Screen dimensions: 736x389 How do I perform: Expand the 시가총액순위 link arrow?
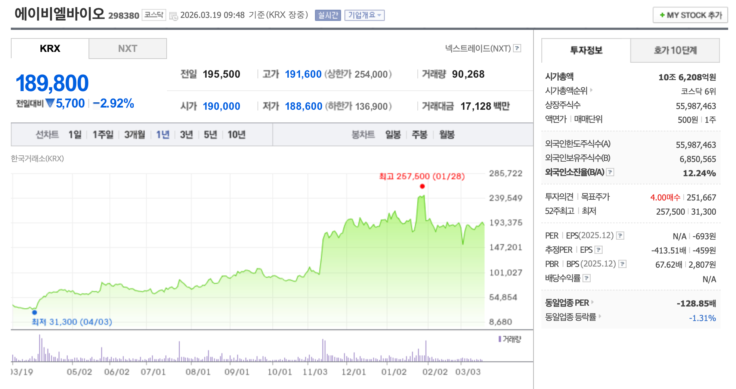pos(591,90)
